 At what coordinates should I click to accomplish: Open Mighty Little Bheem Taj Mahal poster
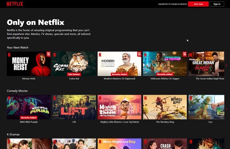[119, 107]
